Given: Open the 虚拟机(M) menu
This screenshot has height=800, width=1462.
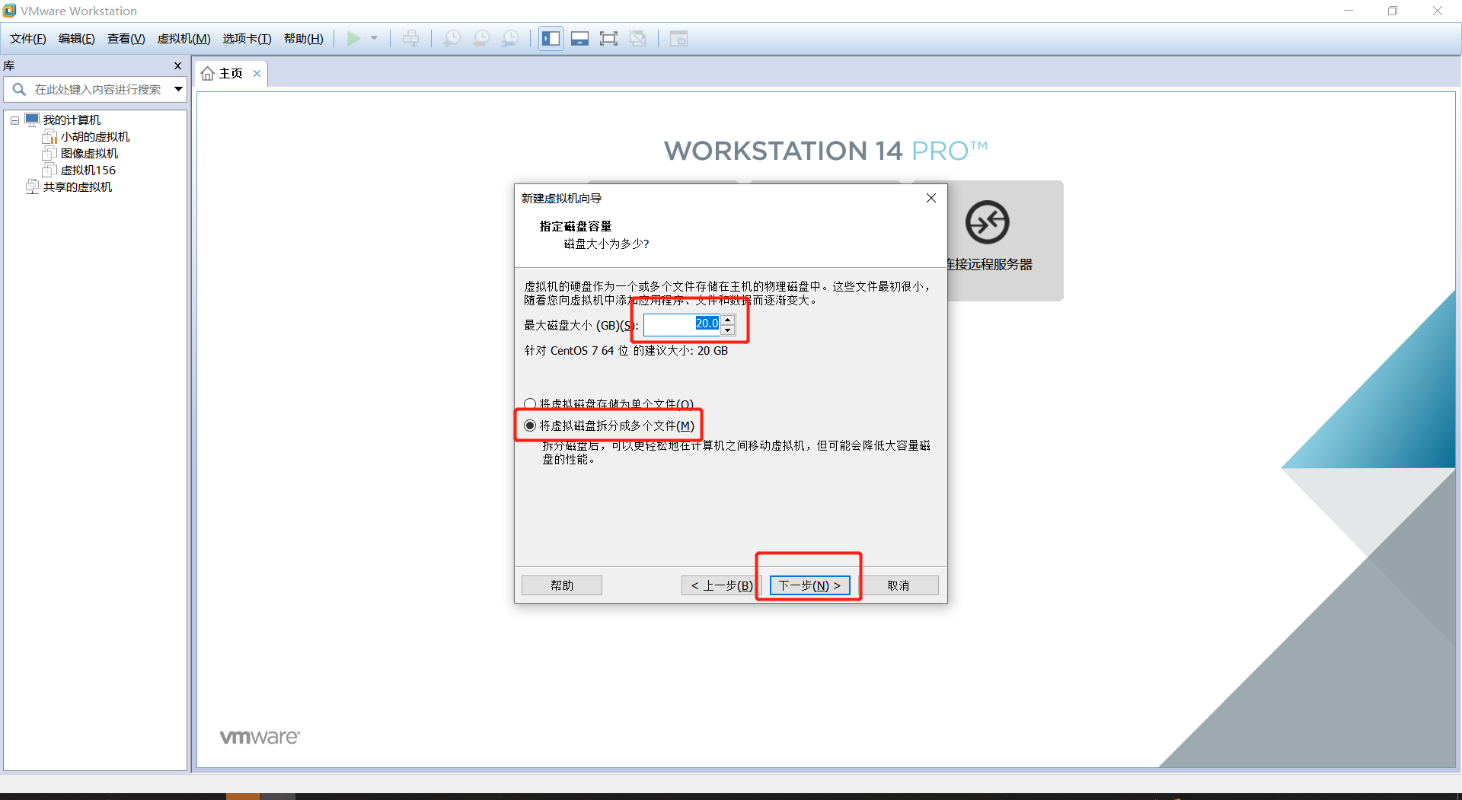Looking at the screenshot, I should 184,39.
